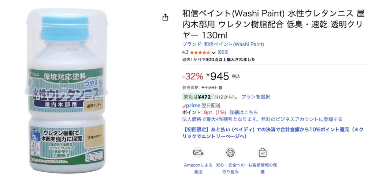The height and width of the screenshot is (176, 375).
Task: Click the reference price info icon
Action: click(x=220, y=88)
